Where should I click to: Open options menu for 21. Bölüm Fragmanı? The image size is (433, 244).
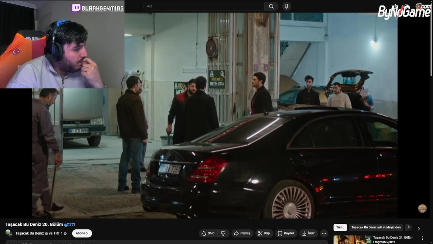tap(422, 238)
